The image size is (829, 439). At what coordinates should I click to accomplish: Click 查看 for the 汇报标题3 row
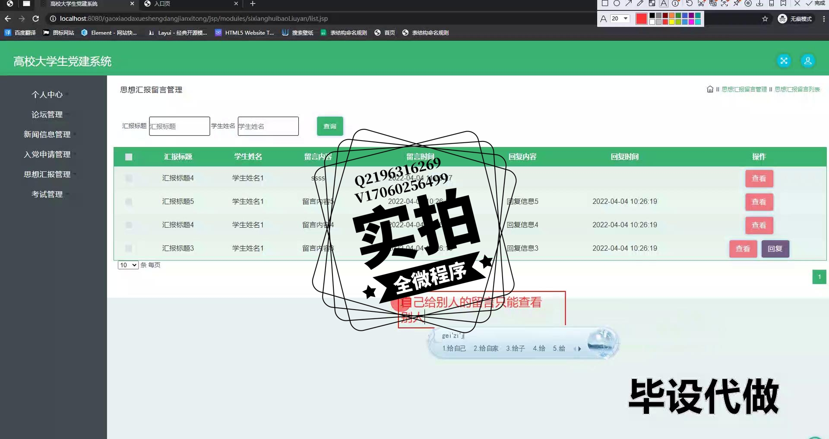743,248
